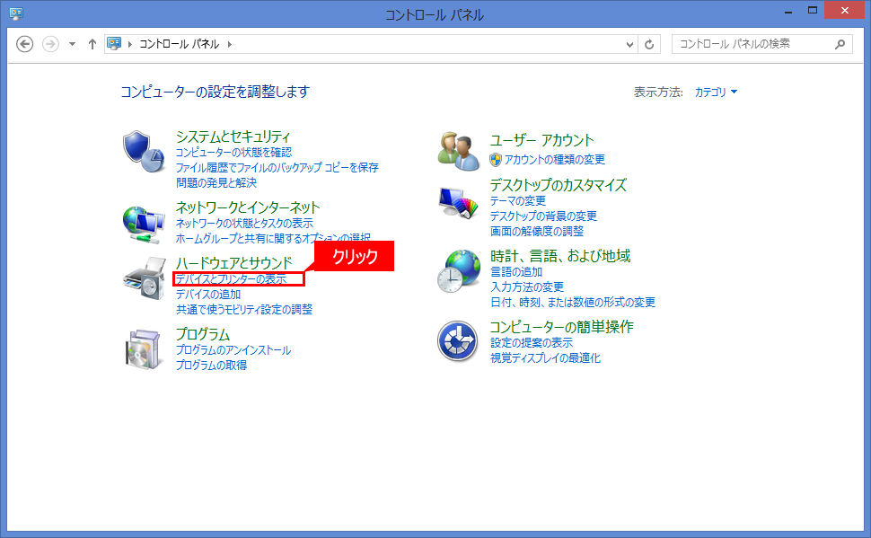Expand the address bar history dropdown

[630, 44]
